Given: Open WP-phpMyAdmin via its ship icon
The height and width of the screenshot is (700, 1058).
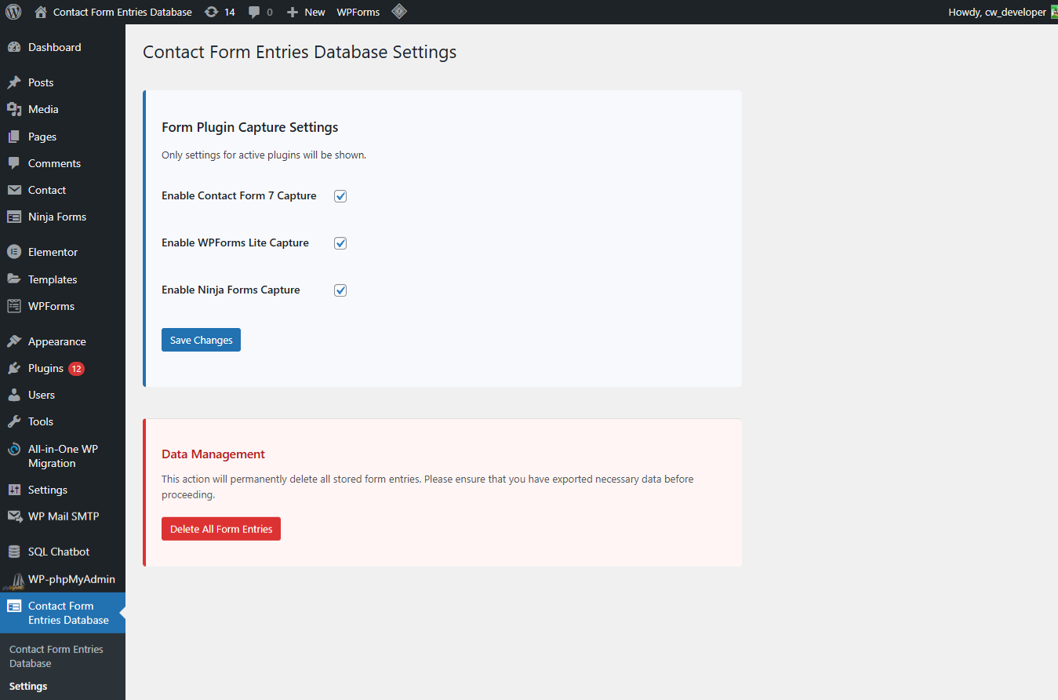Looking at the screenshot, I should coord(14,579).
